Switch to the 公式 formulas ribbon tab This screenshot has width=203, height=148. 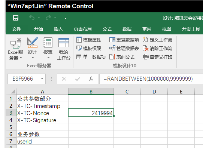click(107, 29)
